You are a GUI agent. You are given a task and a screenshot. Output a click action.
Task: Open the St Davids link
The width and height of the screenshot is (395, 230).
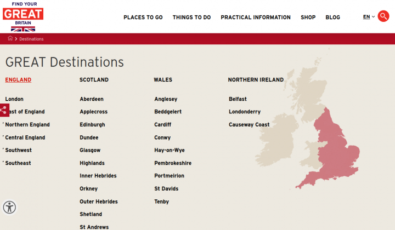pos(166,189)
